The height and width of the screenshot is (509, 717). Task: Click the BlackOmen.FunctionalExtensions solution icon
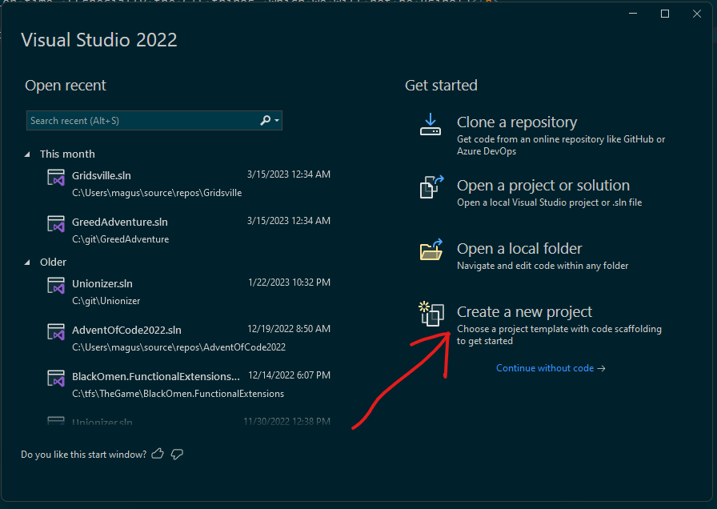point(56,379)
